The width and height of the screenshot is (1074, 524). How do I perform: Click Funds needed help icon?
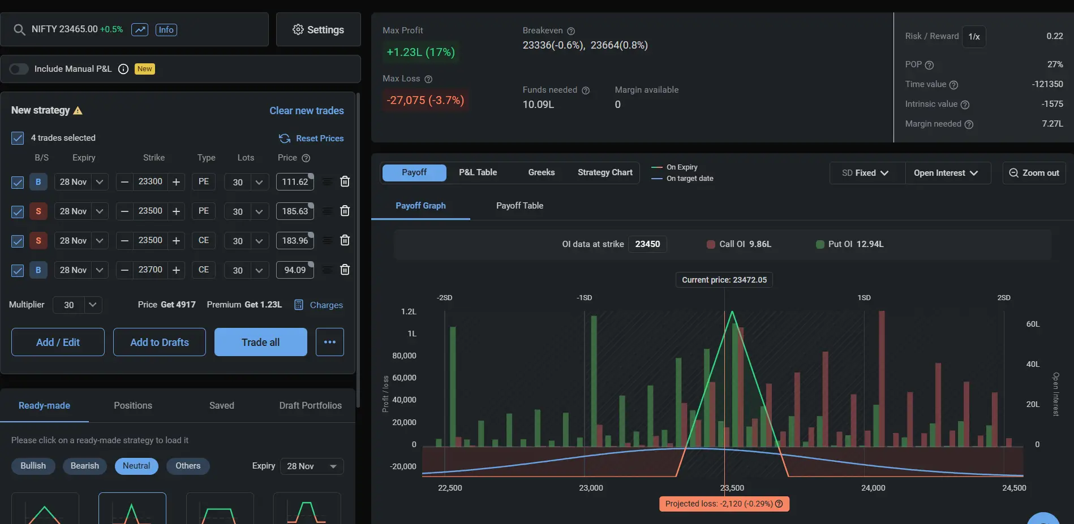coord(586,90)
